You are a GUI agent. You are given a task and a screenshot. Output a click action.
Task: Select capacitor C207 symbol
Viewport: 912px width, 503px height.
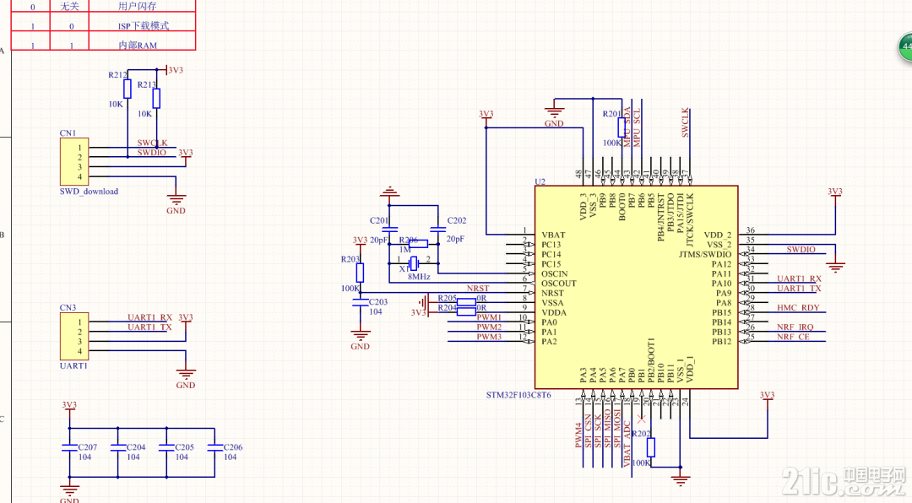pyautogui.click(x=69, y=448)
